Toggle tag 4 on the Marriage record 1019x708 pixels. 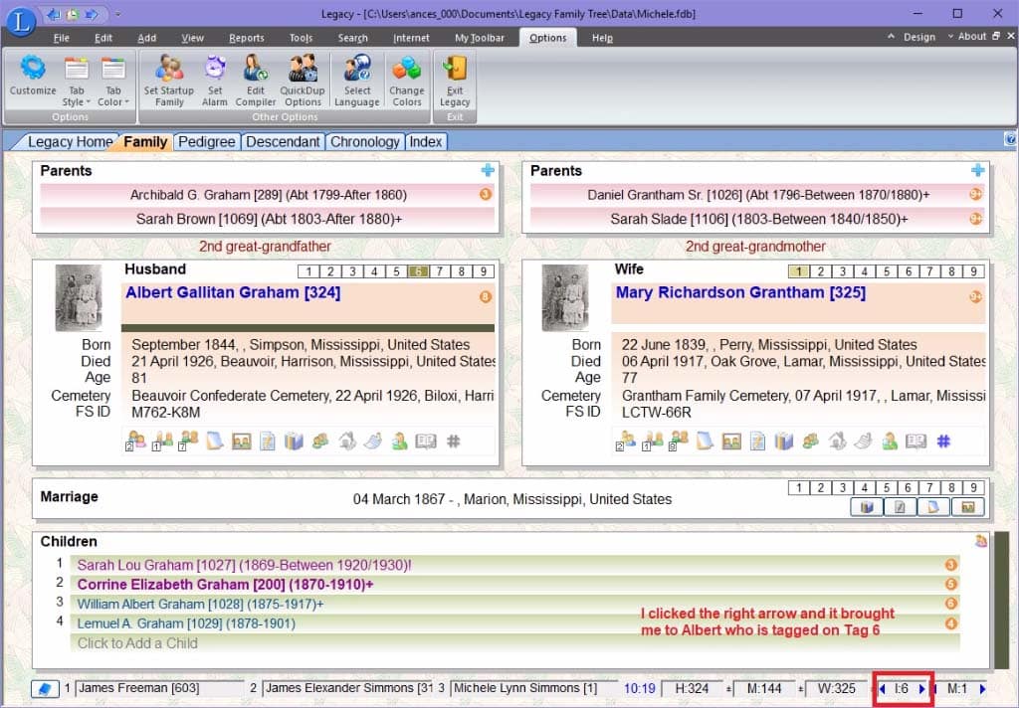click(865, 488)
